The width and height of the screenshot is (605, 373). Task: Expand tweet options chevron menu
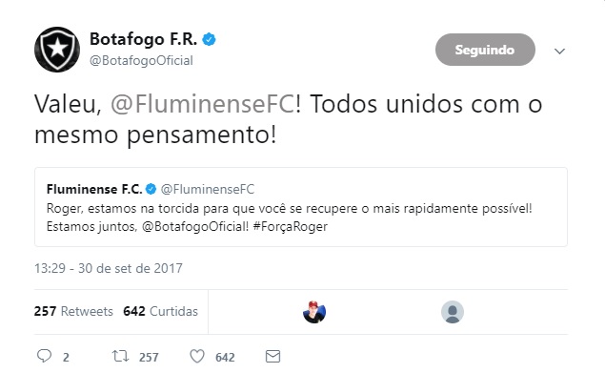559,51
